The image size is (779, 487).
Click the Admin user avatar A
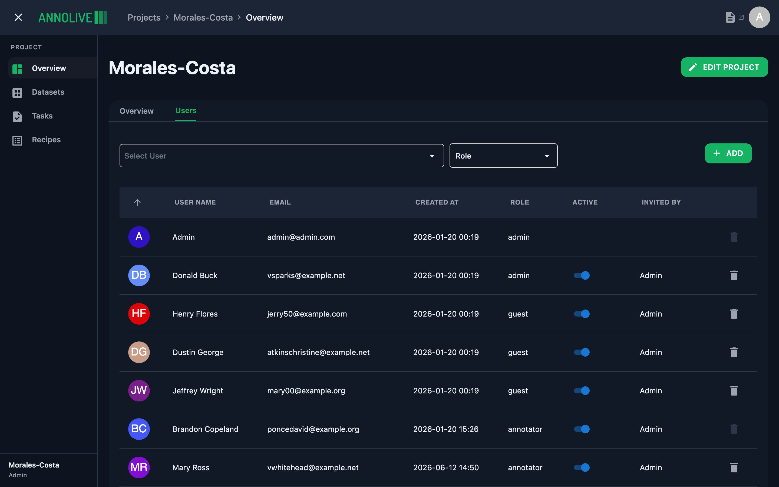139,237
